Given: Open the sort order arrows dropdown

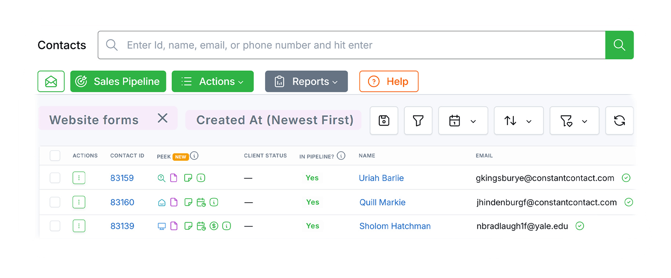Looking at the screenshot, I should click(518, 121).
